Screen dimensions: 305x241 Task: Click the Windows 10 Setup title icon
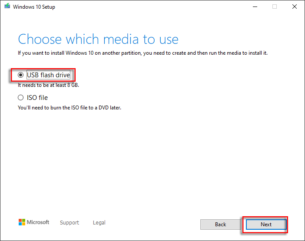click(x=7, y=6)
